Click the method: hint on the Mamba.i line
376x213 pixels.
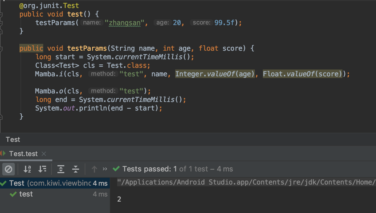(103, 74)
